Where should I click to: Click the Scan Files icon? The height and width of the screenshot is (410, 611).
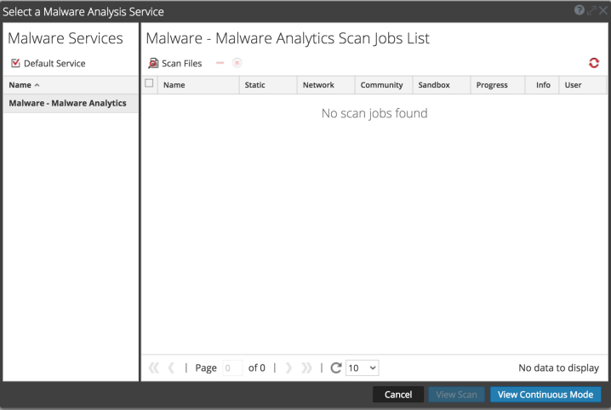(154, 63)
